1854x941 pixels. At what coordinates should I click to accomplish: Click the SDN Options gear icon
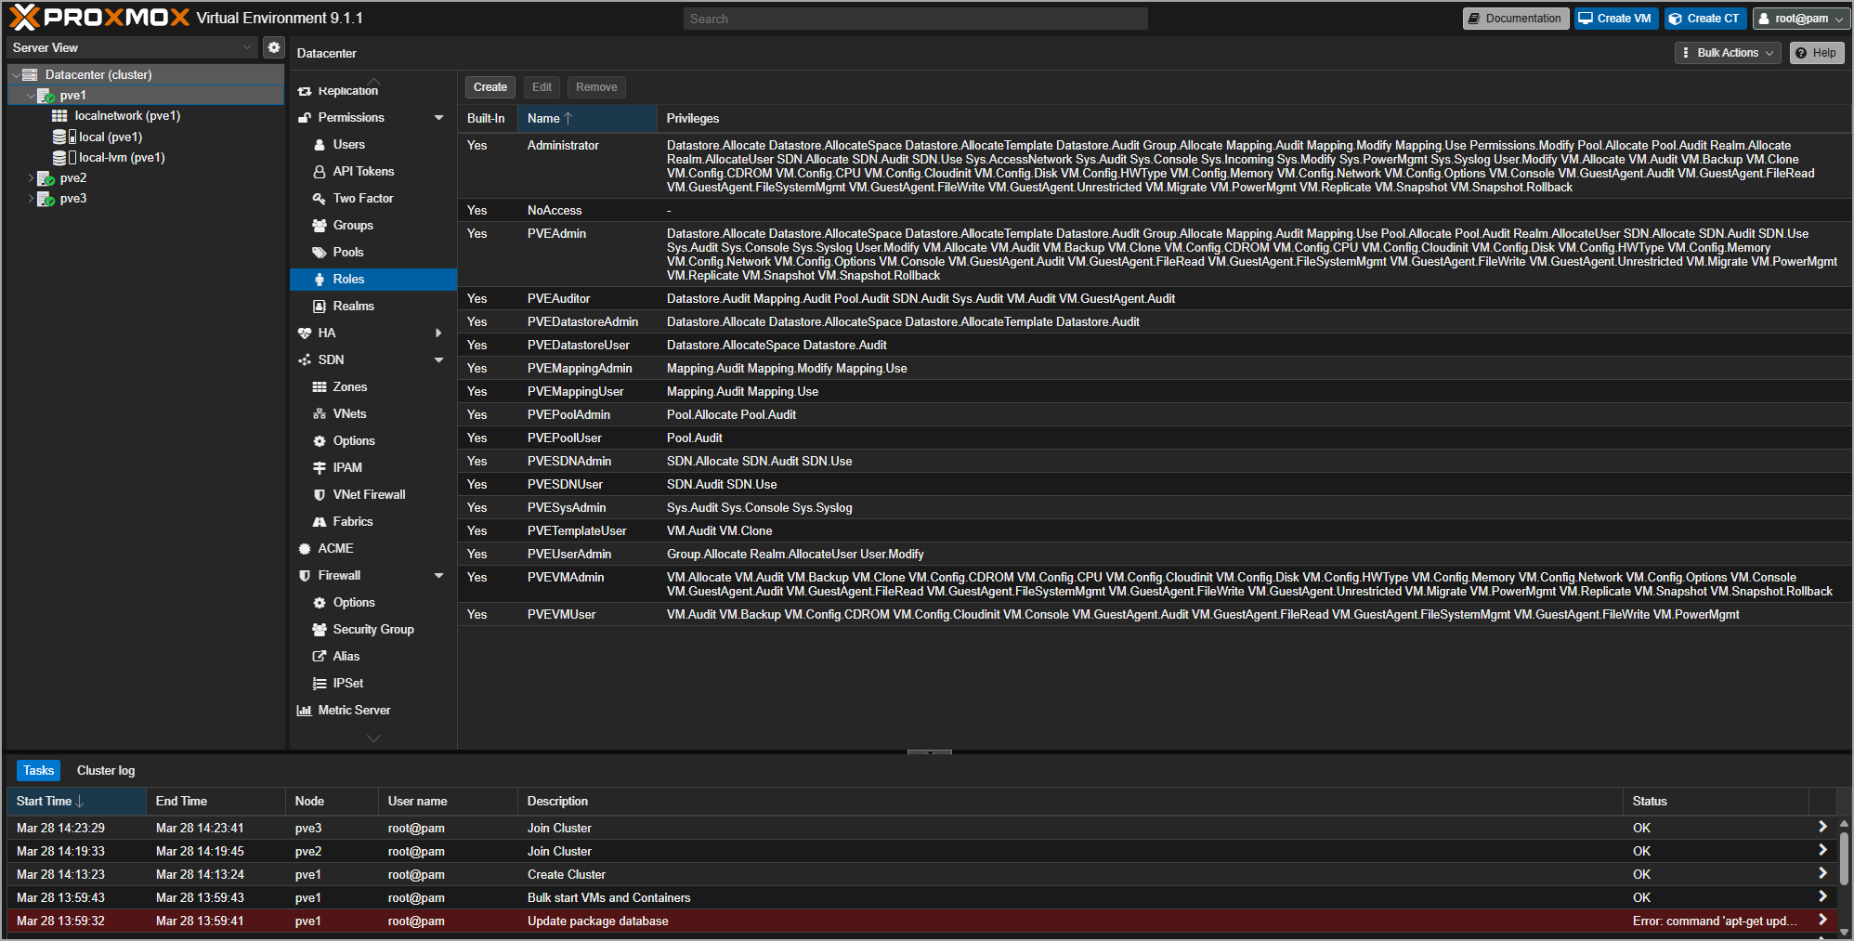pyautogui.click(x=319, y=441)
